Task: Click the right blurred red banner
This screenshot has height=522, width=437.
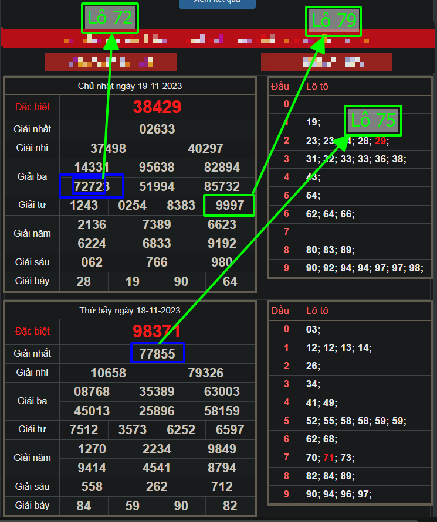Action: point(326,62)
